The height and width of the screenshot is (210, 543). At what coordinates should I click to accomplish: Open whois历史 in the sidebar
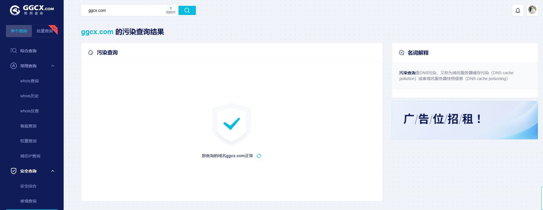point(30,96)
